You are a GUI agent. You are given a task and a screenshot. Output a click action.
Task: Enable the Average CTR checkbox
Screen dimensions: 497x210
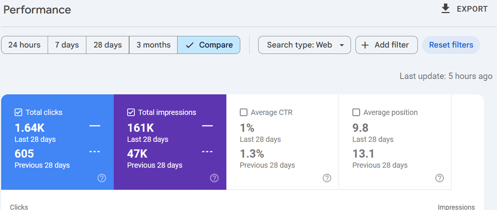point(244,112)
